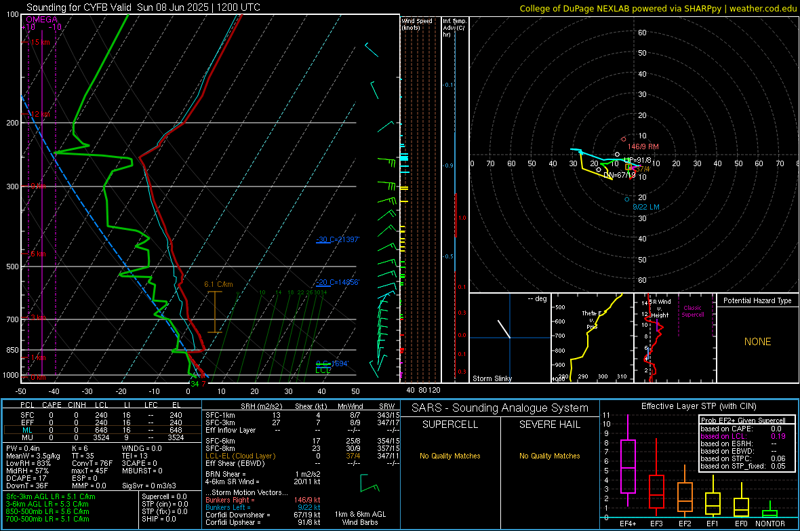This screenshot has height=531, width=800.
Task: Click the '146/9 RM' hodograph label
Action: [x=643, y=146]
